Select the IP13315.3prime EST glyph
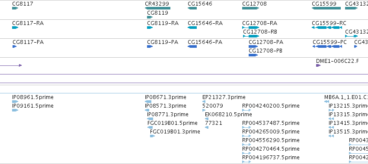368x164 pixels. (331, 119)
